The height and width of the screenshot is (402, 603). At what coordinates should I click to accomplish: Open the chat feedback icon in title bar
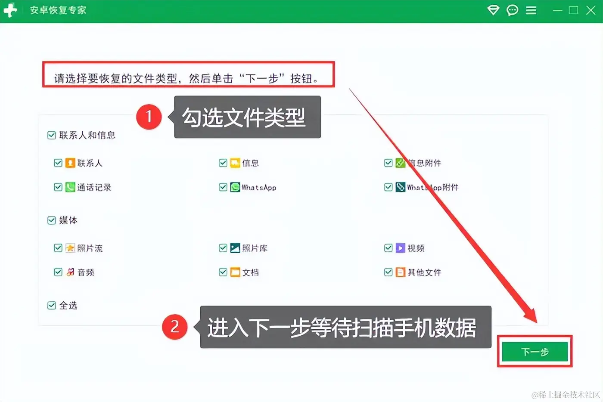[513, 10]
